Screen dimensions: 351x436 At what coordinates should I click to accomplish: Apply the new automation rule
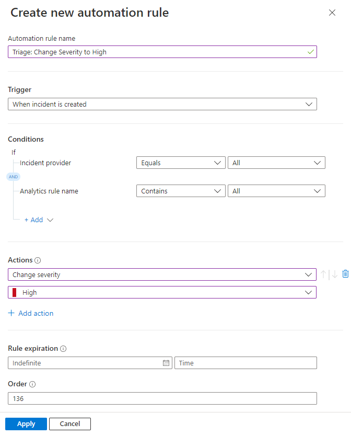pos(26,424)
